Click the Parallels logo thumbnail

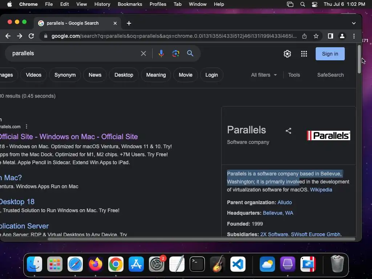point(328,136)
